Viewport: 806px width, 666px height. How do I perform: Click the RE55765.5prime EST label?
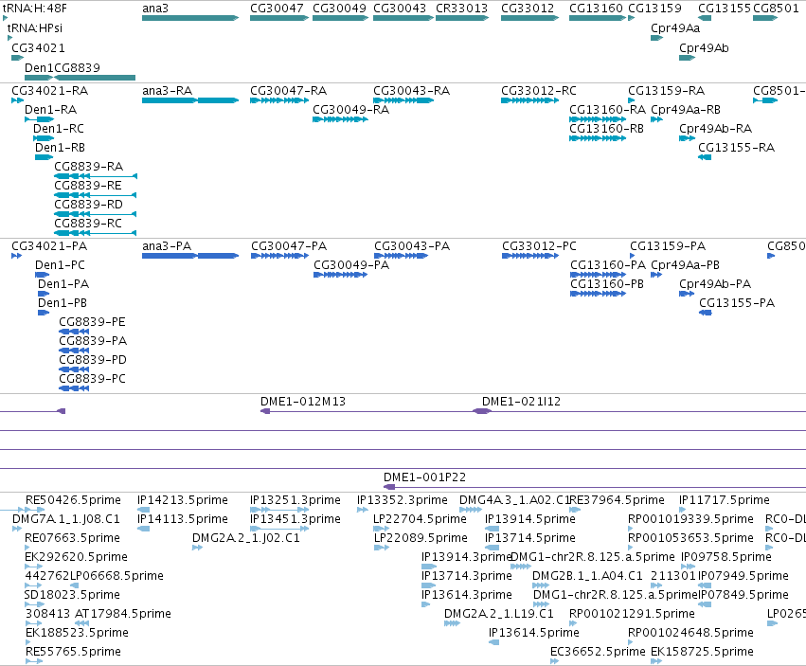click(x=73, y=652)
